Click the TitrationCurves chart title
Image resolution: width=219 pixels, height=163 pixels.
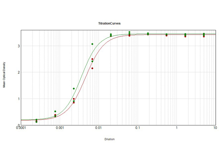point(109,23)
